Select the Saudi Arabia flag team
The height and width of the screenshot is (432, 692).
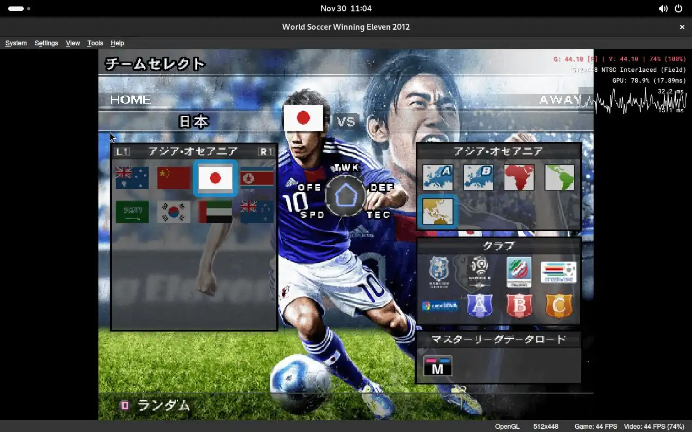point(132,212)
